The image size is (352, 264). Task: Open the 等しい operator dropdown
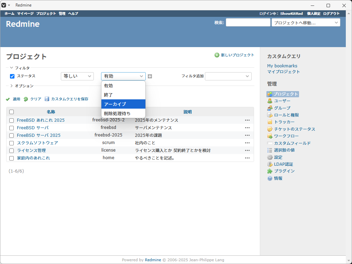coord(77,76)
